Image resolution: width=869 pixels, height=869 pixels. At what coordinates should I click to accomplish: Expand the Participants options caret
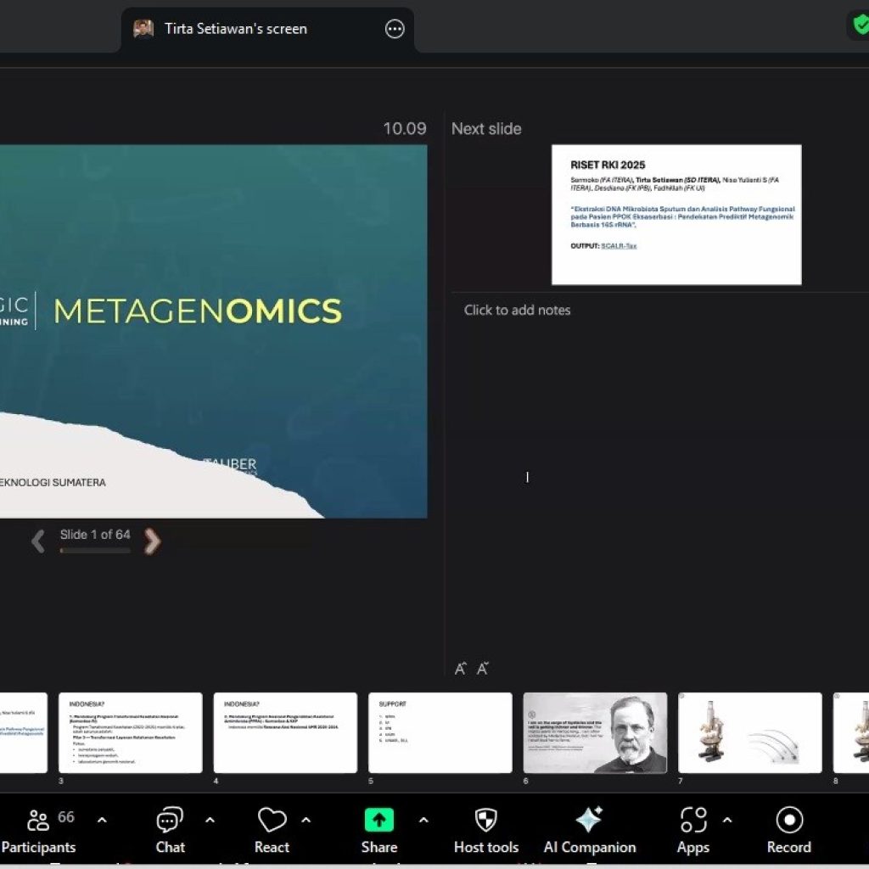pyautogui.click(x=102, y=821)
